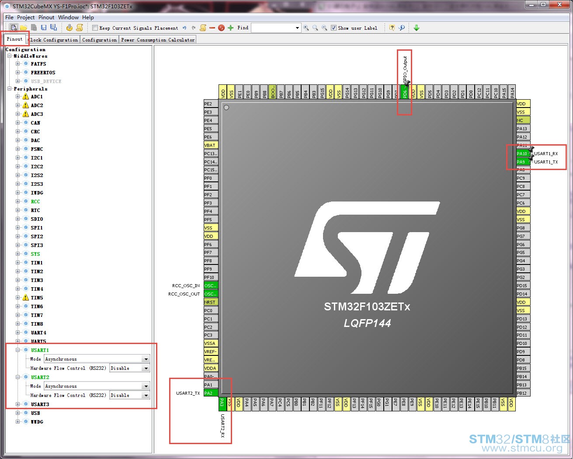Screen dimensions: 573x459
Task: Click the OSC pin labeled RCC_OSC_IN
Action: point(211,285)
